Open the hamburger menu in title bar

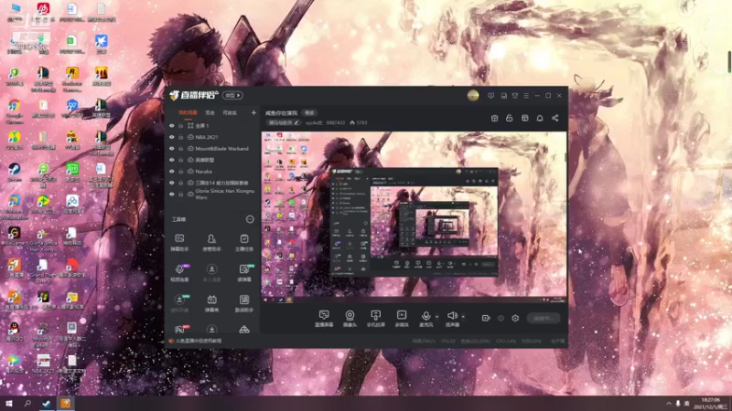click(526, 96)
